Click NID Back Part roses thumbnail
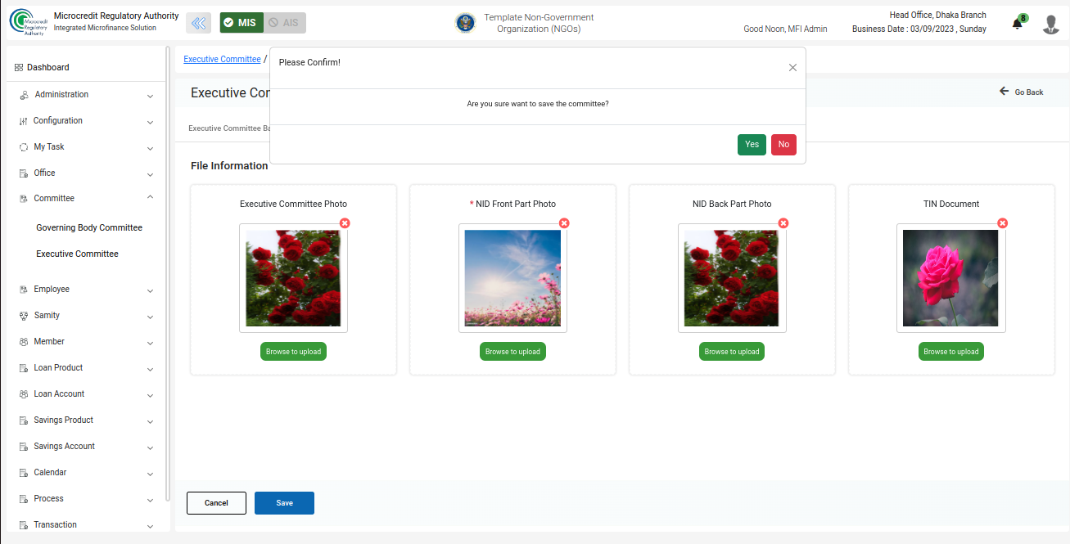This screenshot has width=1070, height=544. [x=732, y=278]
